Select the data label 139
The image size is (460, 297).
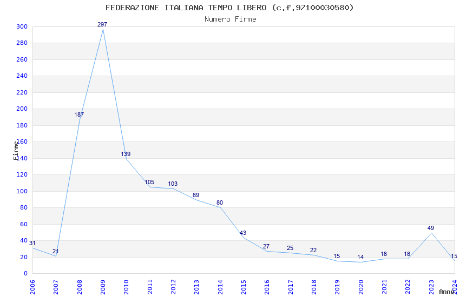pos(126,154)
